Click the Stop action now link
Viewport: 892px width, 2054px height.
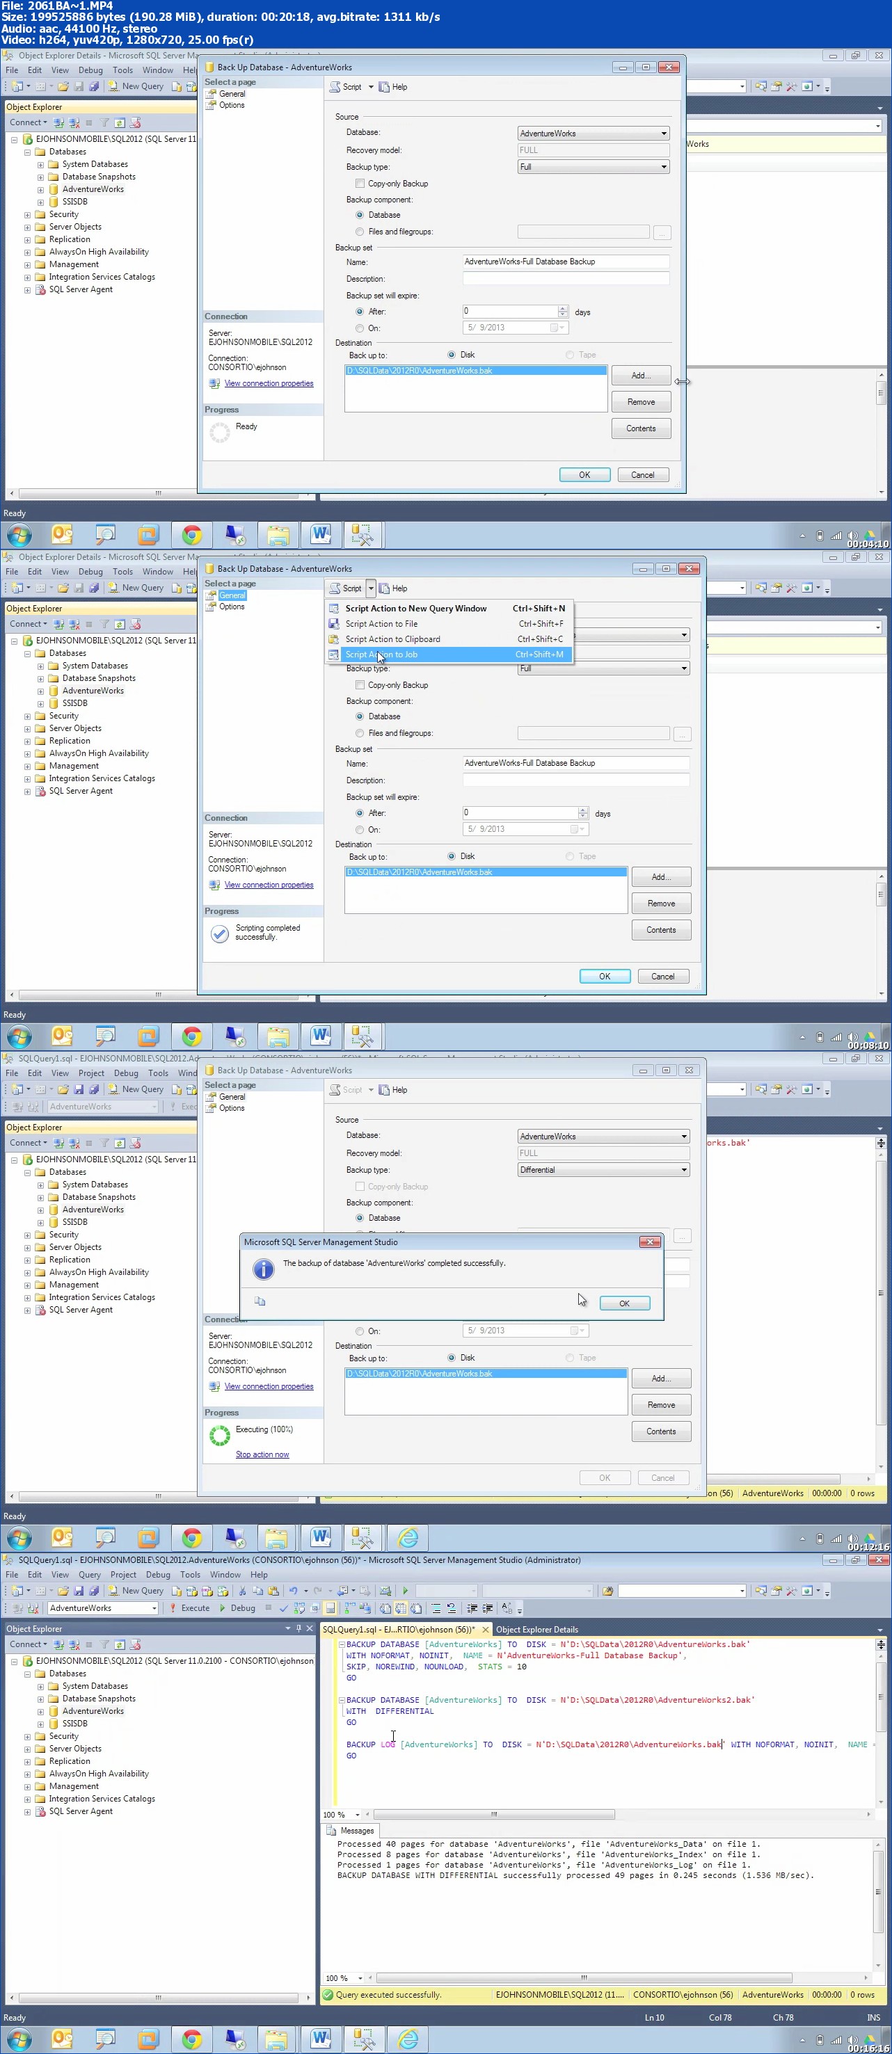coord(262,1454)
